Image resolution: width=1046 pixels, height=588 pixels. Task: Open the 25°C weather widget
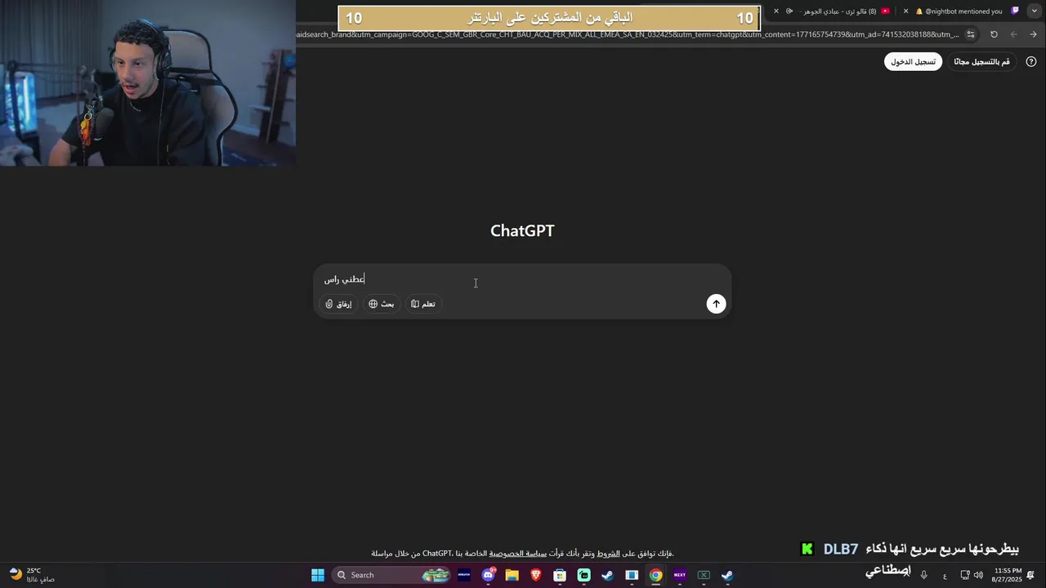point(32,575)
